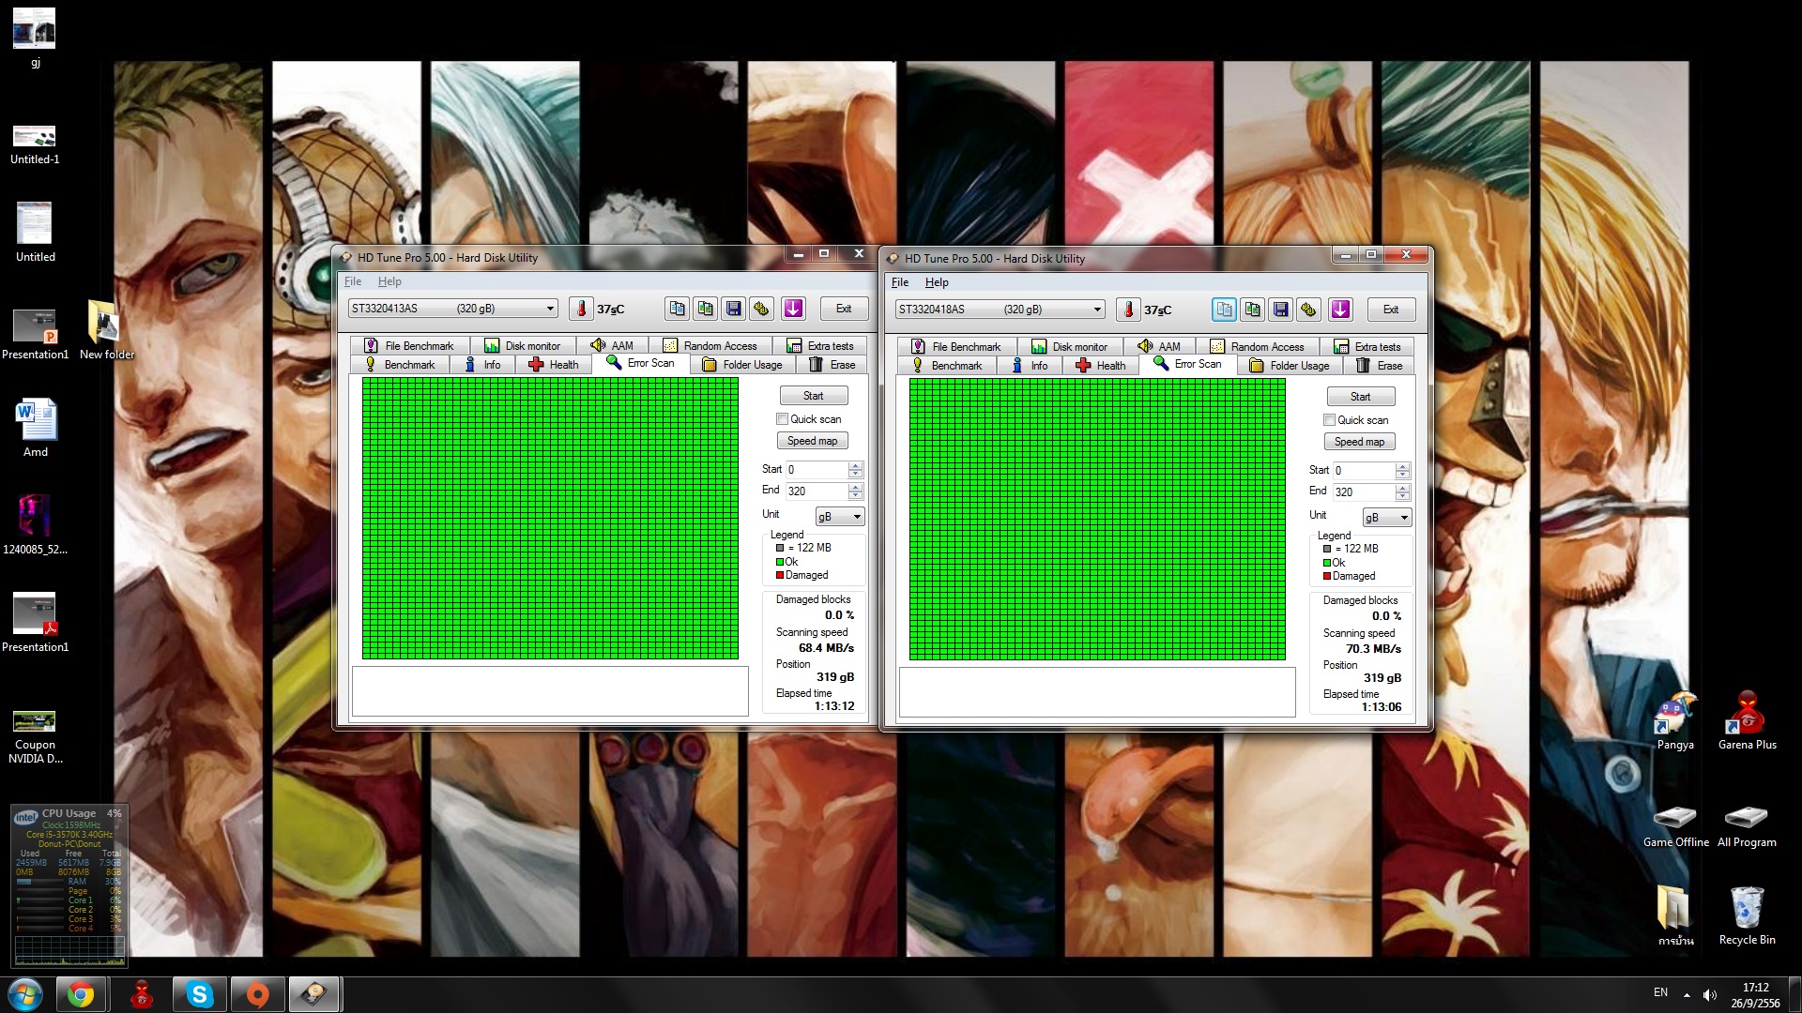The image size is (1802, 1013).
Task: Click Start button in left window
Action: [813, 396]
